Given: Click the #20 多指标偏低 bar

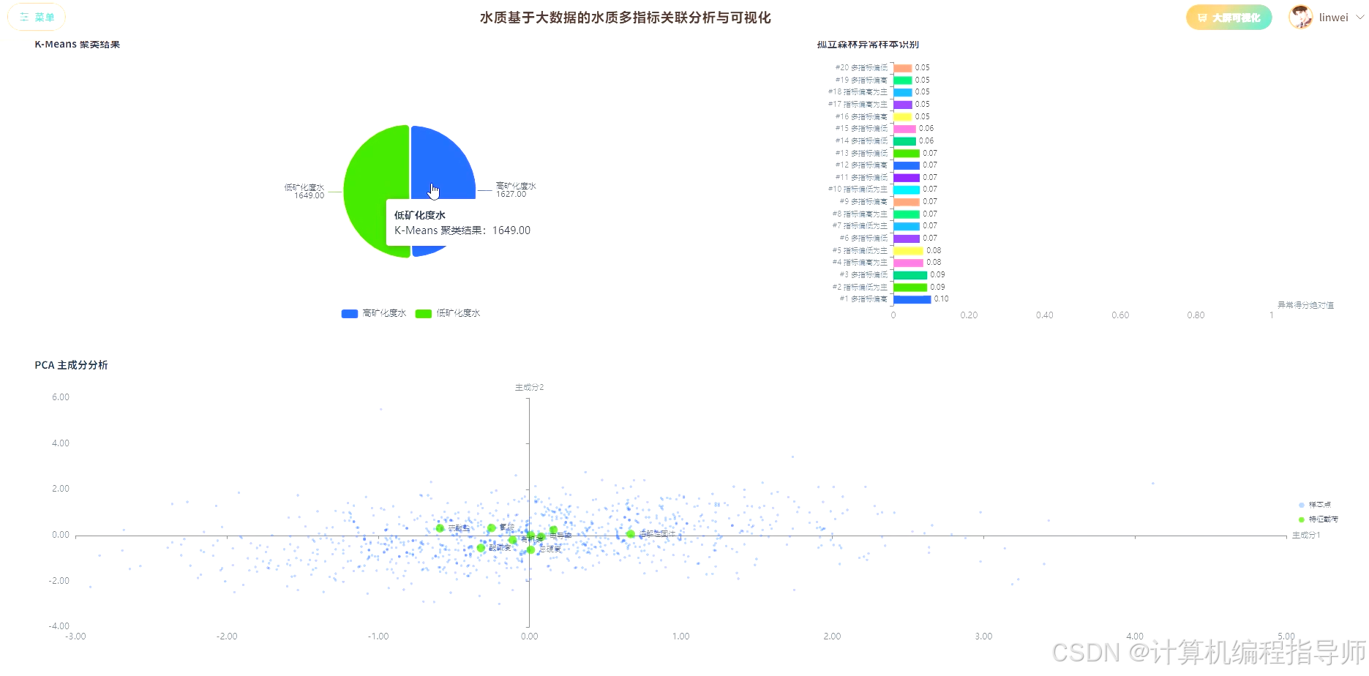Looking at the screenshot, I should (902, 68).
